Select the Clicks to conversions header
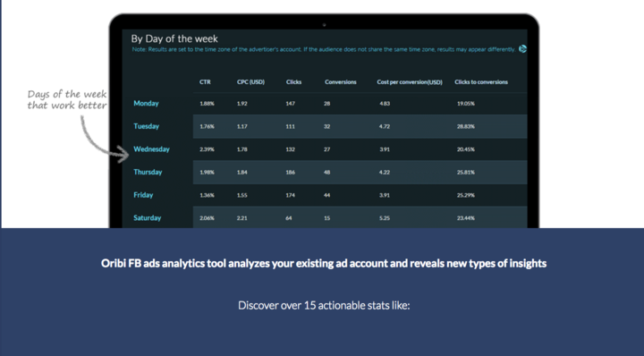Image resolution: width=644 pixels, height=356 pixels. (481, 82)
